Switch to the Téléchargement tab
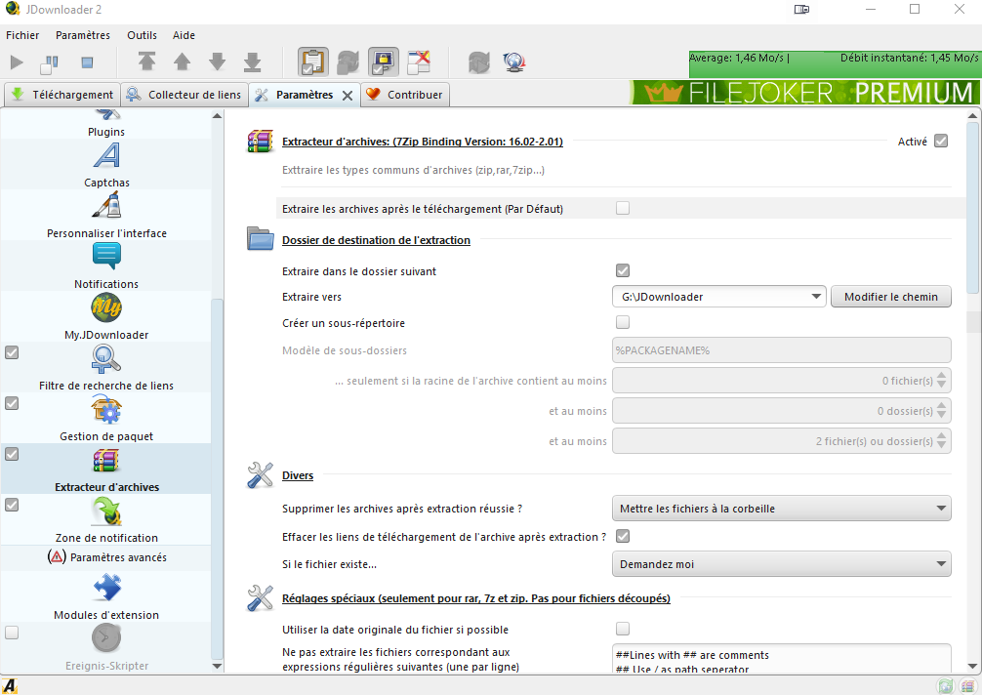982x695 pixels. click(62, 95)
